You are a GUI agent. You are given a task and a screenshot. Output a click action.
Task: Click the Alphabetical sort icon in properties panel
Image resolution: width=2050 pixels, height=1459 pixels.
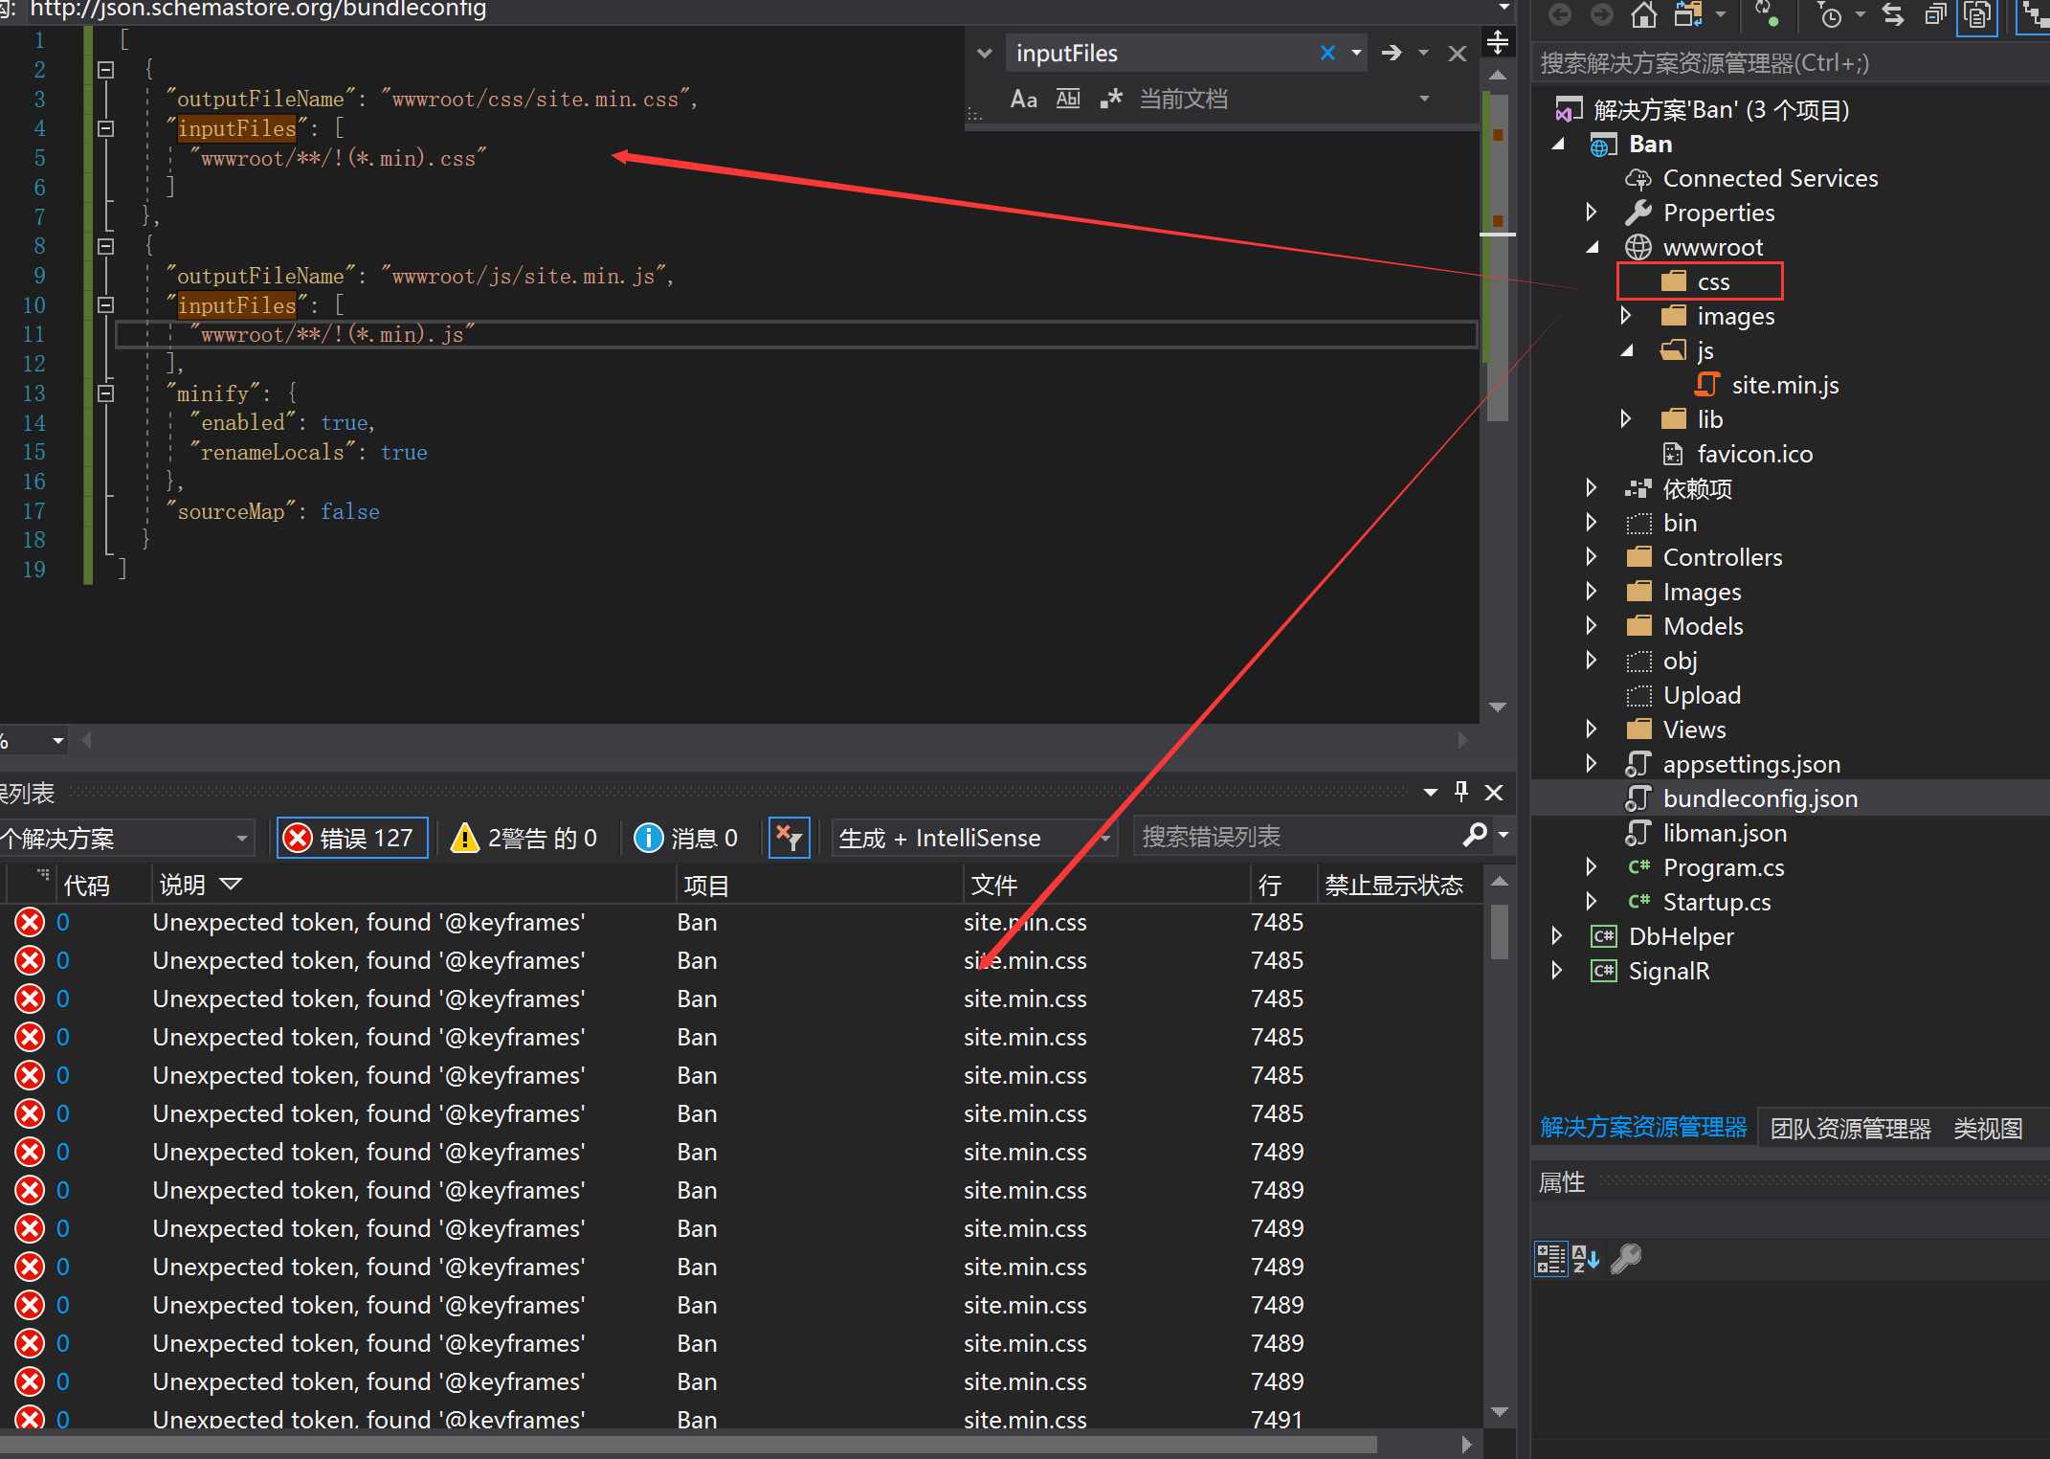pyautogui.click(x=1586, y=1259)
